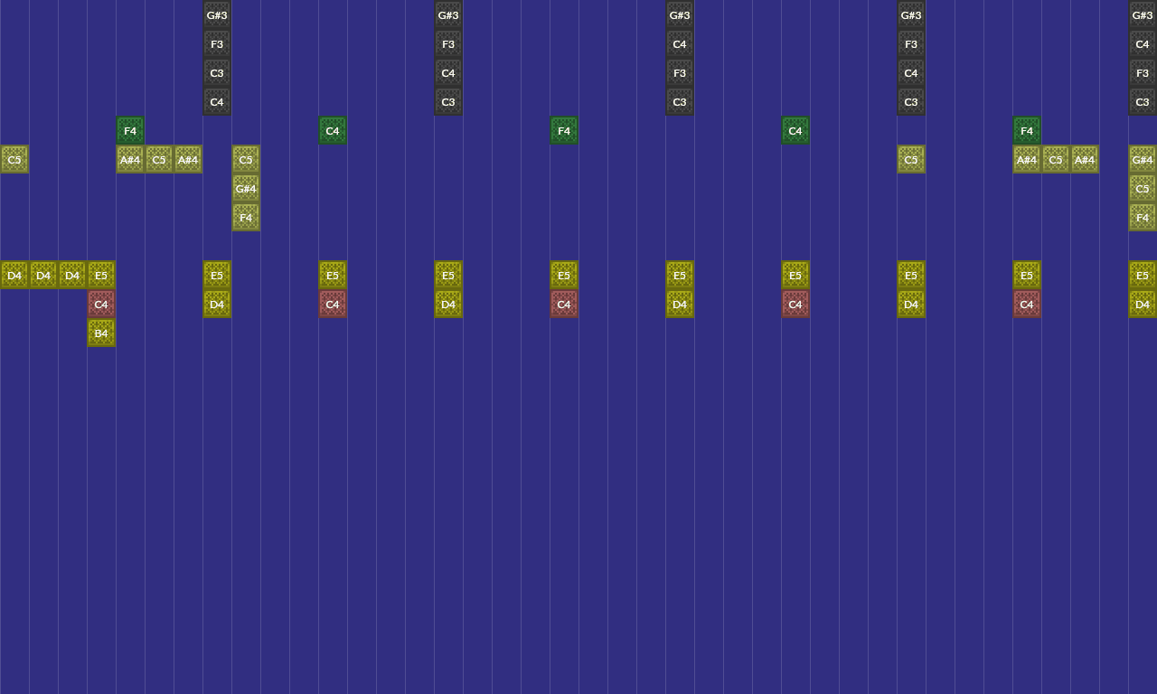Click the leftmost olive C5 note block
The height and width of the screenshot is (694, 1157).
pos(14,160)
